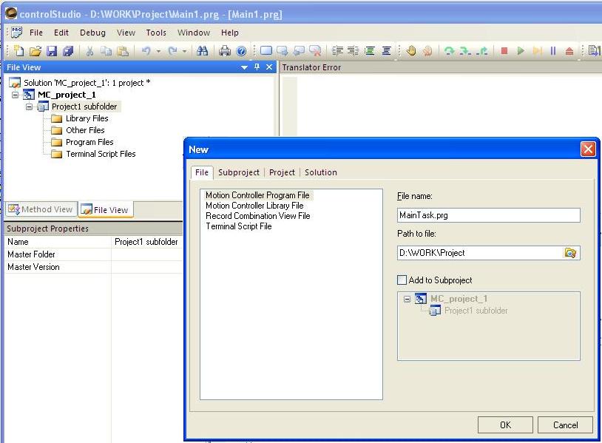
Task: Click the Cancel button in New dialog
Action: tap(566, 425)
